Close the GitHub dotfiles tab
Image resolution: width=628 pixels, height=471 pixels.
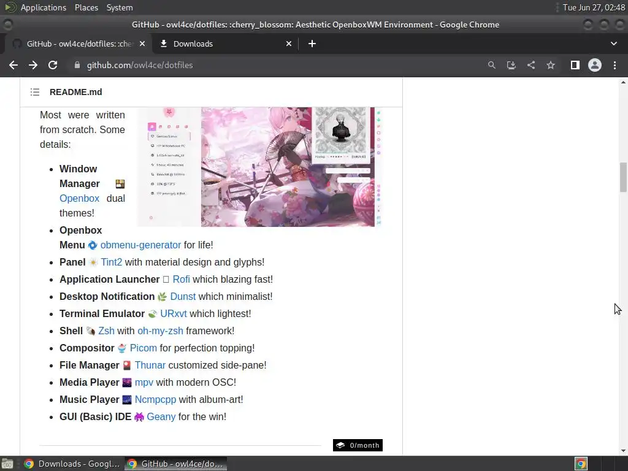click(142, 44)
